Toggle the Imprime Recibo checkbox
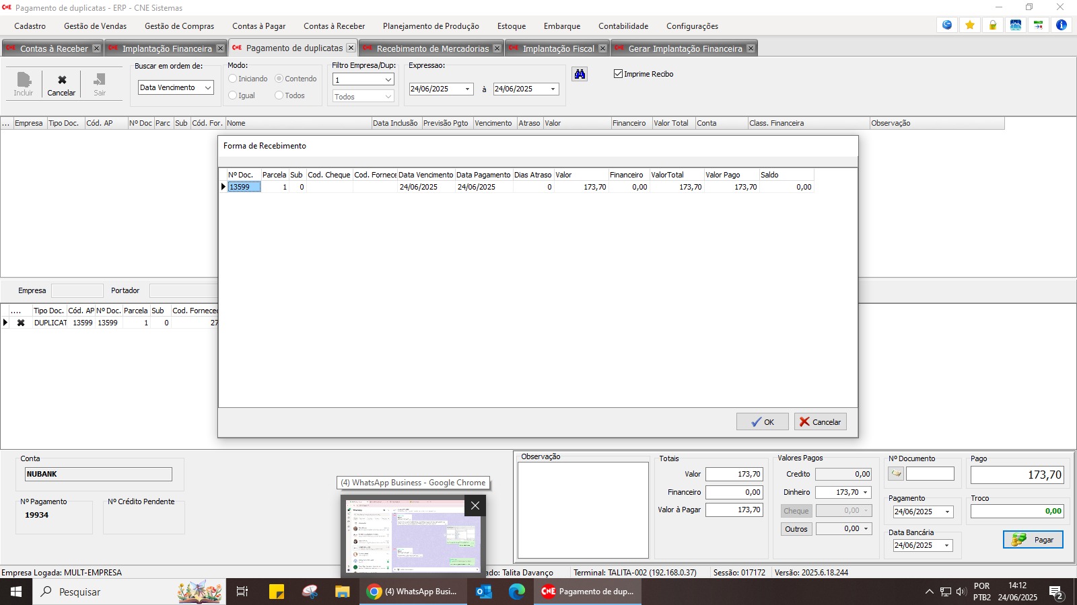Screen dimensions: 1077x605 (x=618, y=74)
